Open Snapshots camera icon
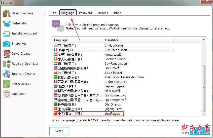Image resolution: width=213 pixels, height=138 pixels. 7,44
